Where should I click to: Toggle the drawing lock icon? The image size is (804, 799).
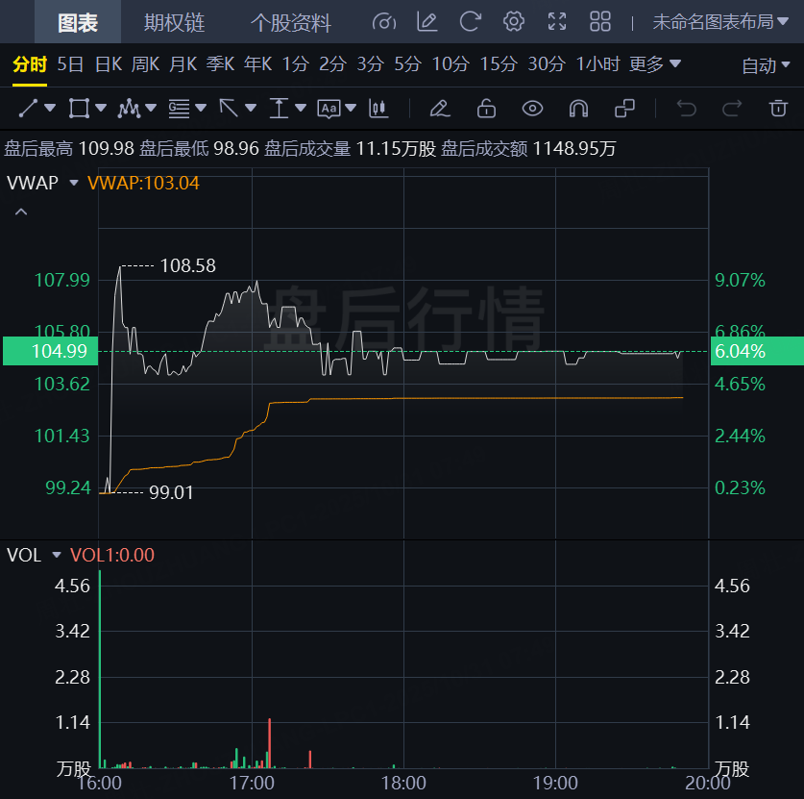[487, 108]
